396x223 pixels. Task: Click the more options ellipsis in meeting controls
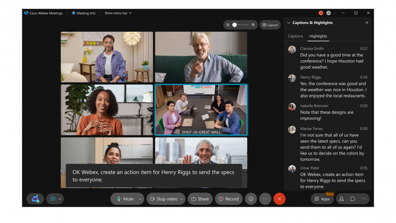pos(265,199)
